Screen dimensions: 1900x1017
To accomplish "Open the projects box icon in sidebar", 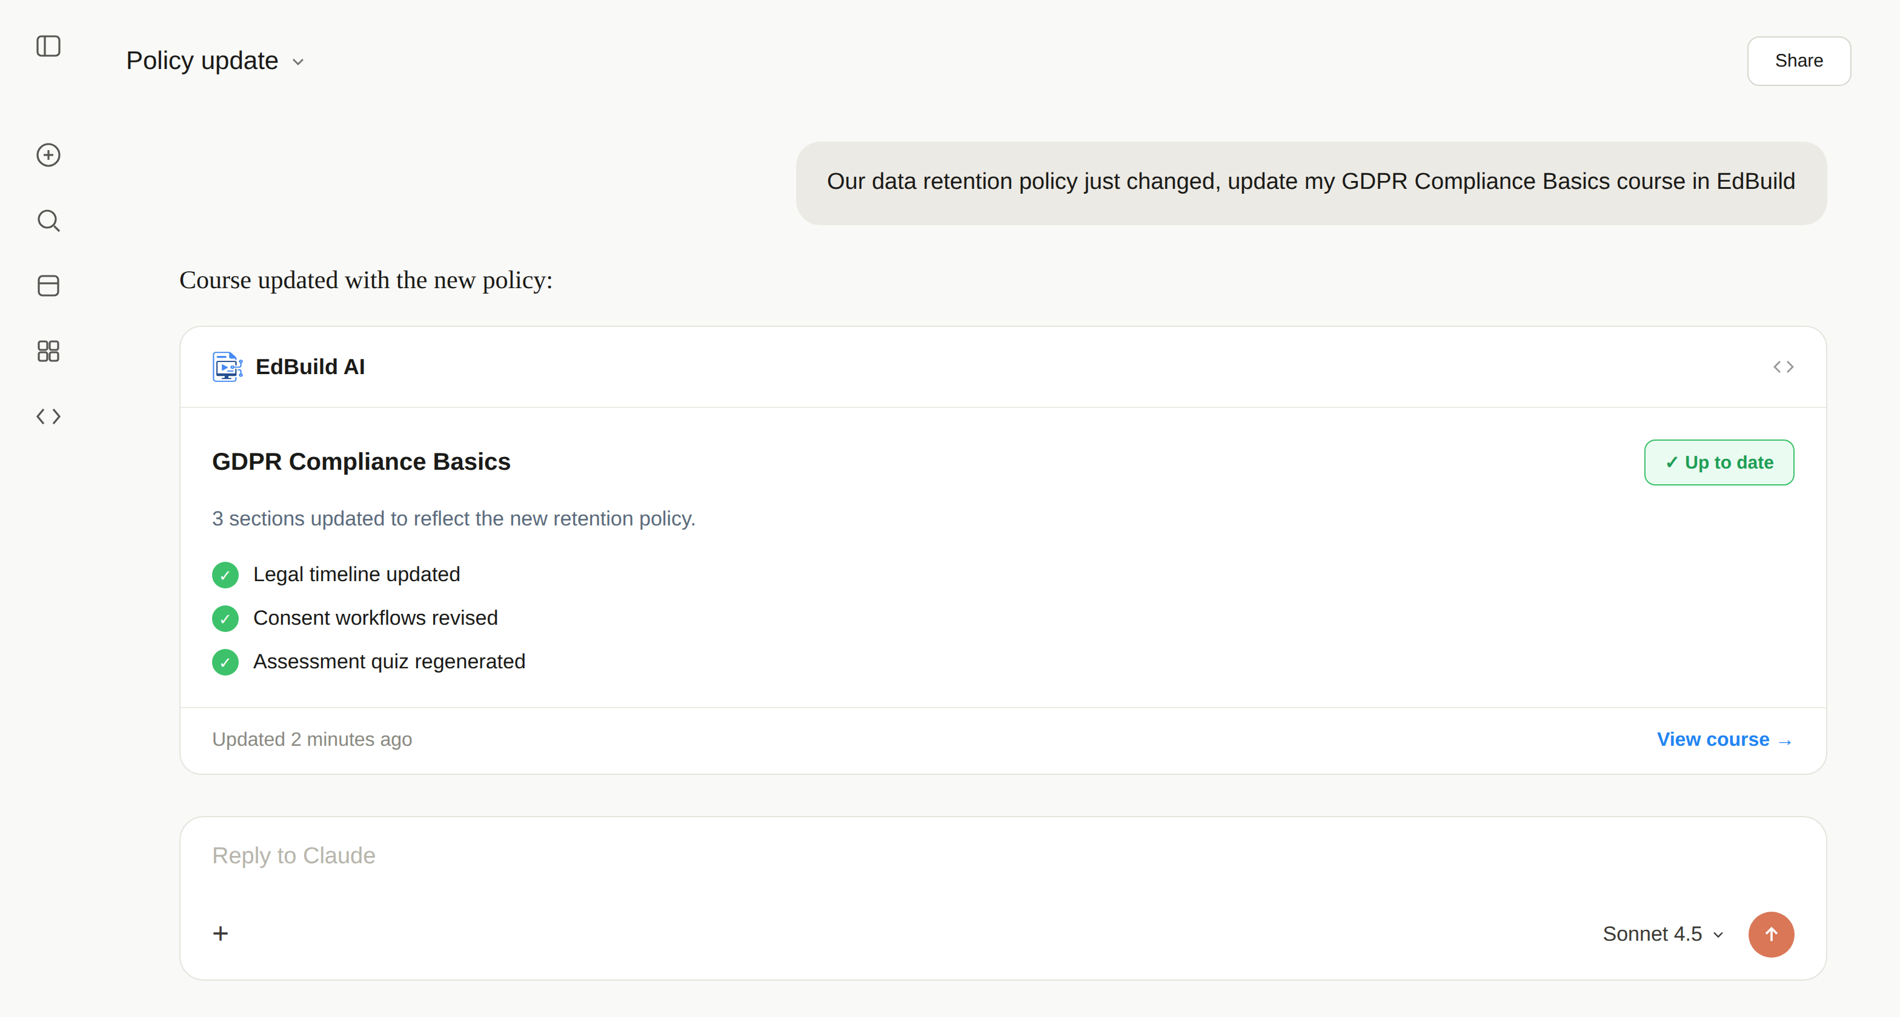I will 48,286.
